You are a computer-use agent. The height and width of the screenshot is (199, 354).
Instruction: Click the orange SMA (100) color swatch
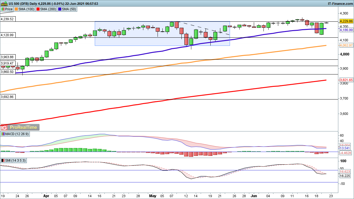point(16,9)
